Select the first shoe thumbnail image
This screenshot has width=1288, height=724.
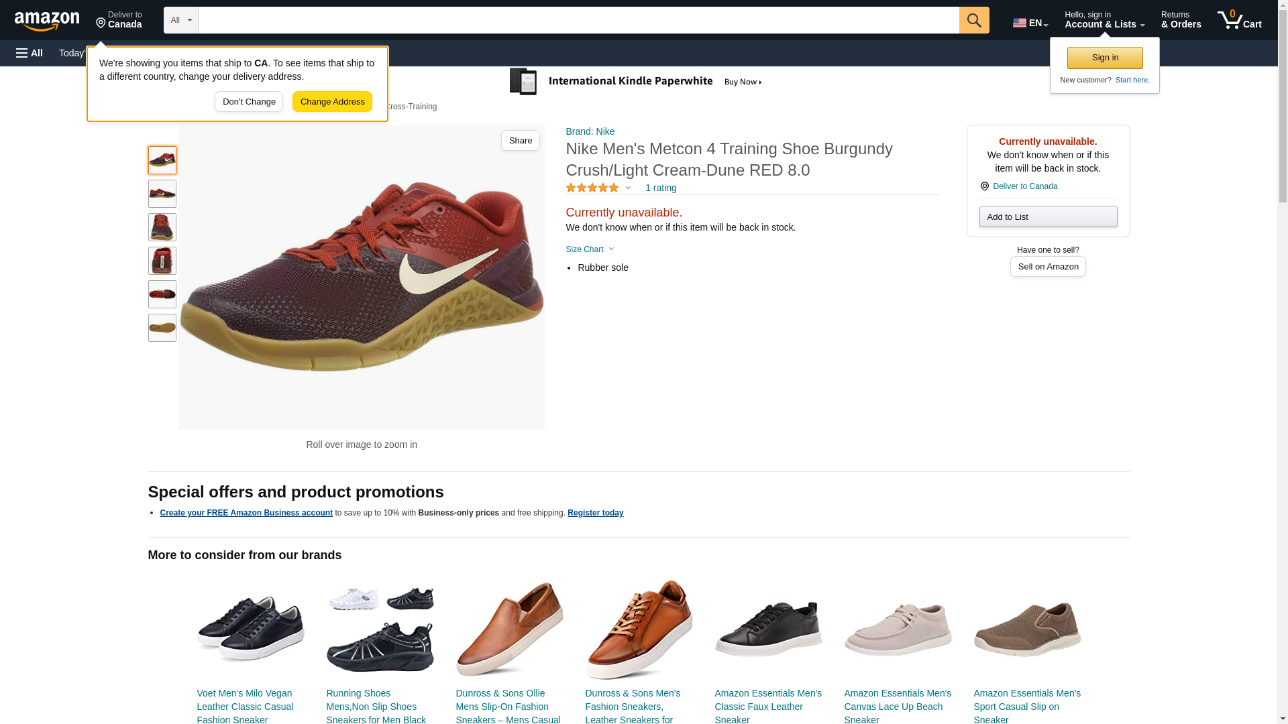click(x=162, y=160)
